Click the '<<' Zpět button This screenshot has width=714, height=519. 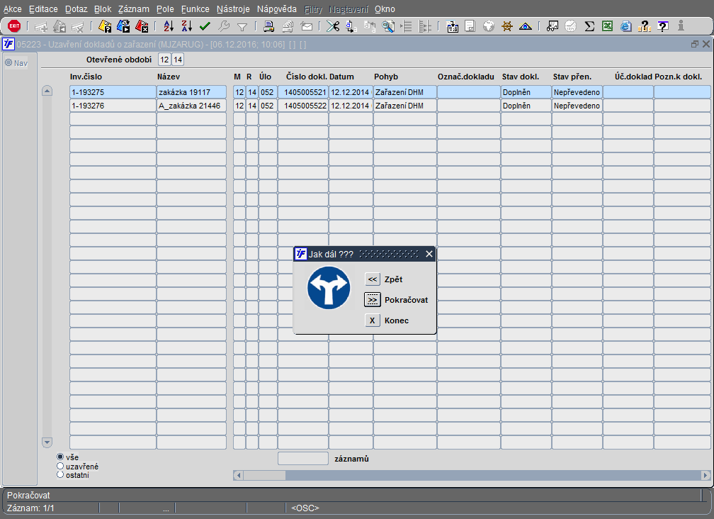coord(373,279)
